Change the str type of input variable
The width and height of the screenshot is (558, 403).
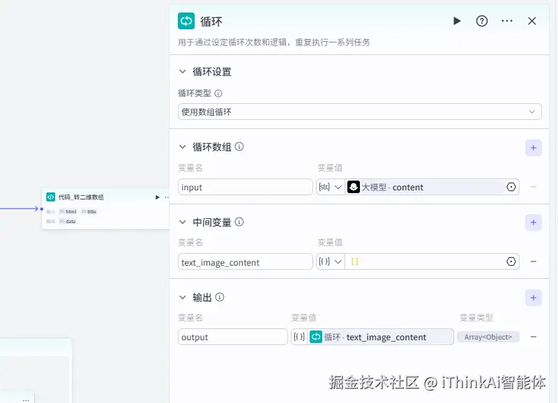pos(330,187)
